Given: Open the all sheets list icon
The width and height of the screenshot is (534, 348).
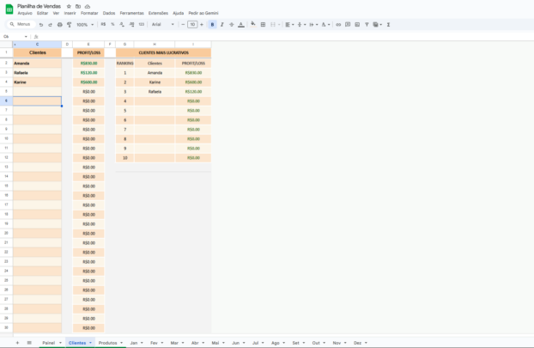Looking at the screenshot, I should pos(28,343).
